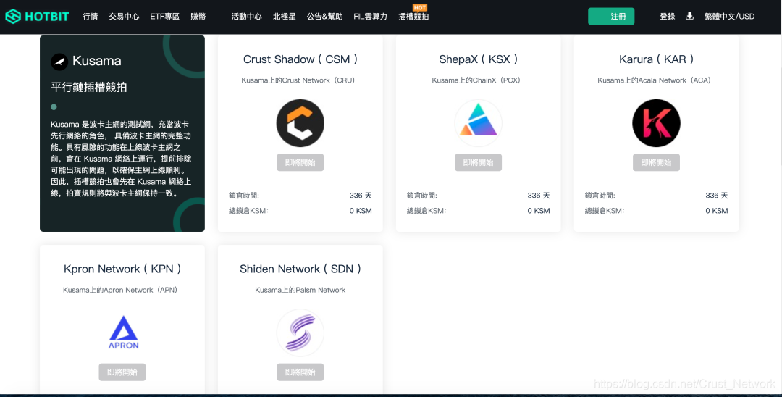This screenshot has height=397, width=782.
Task: Click the ShepaX ( KSX ) title
Action: click(479, 59)
